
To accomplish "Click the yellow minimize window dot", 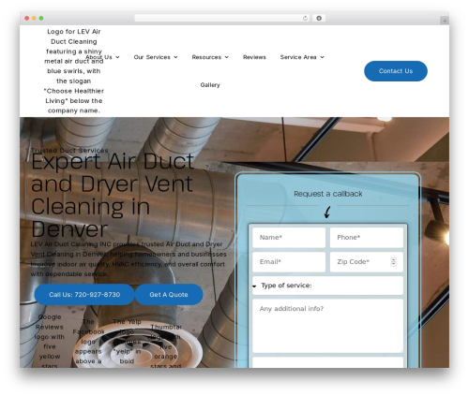I will click(34, 18).
